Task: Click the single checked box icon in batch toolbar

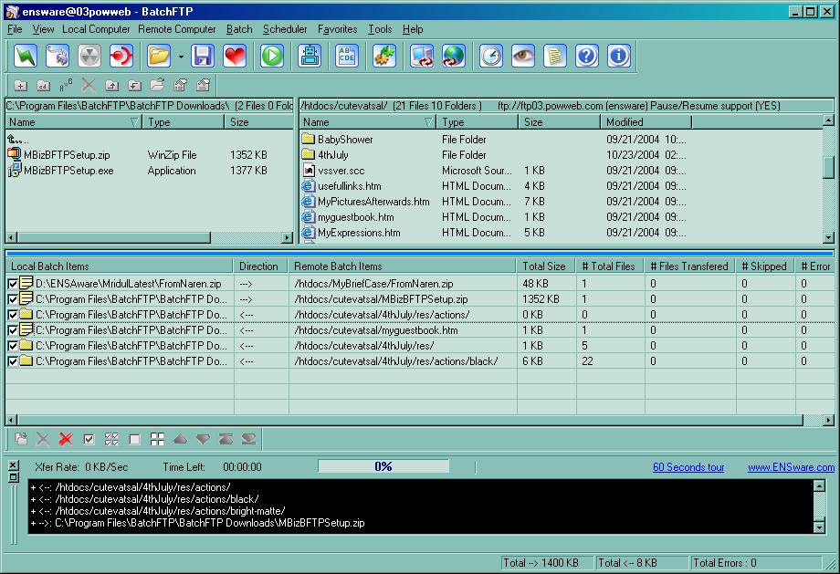Action: click(x=89, y=440)
